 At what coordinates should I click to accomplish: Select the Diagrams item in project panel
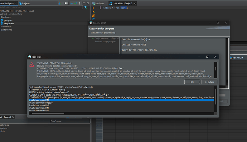click(x=4, y=128)
